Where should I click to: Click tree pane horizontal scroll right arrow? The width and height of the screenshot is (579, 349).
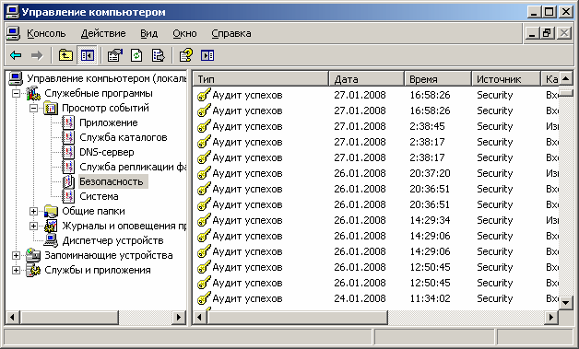click(179, 318)
